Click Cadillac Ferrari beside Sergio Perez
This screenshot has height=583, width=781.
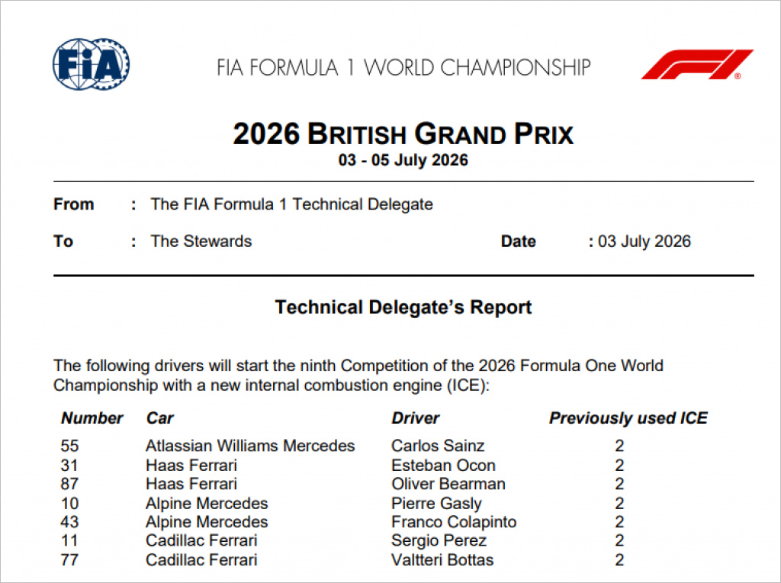point(201,540)
